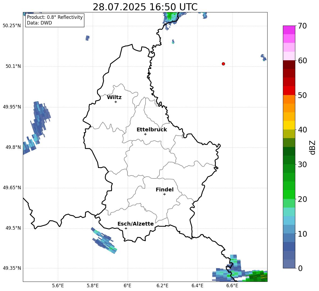Image resolution: width=319 pixels, height=291 pixels.
Task: Click the Findel city label
Action: (165, 190)
